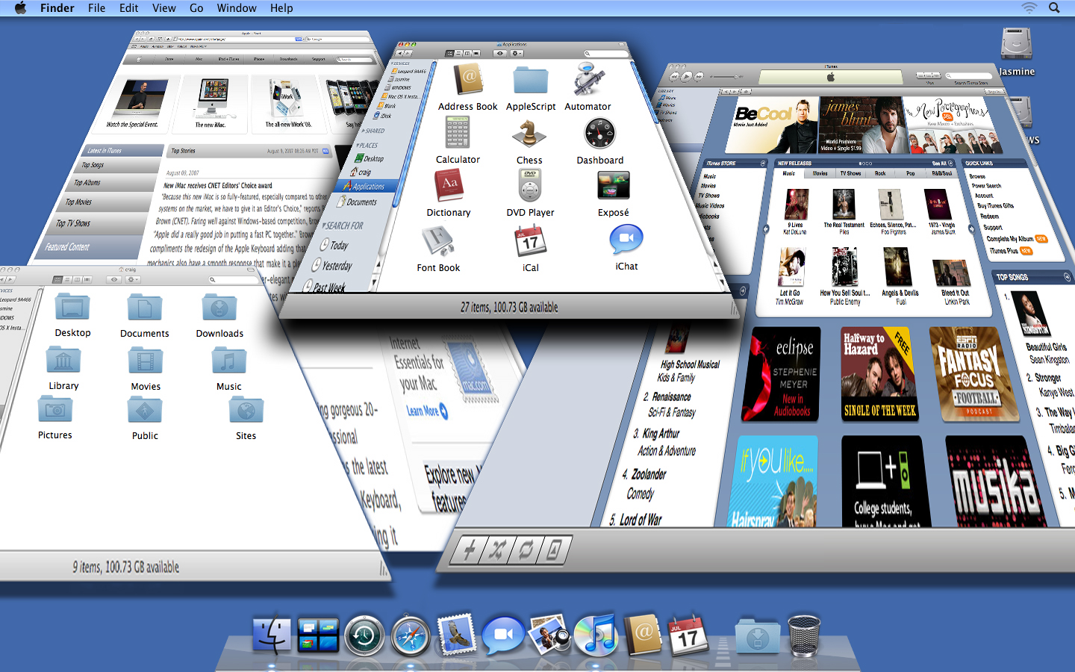Open Spotlight search in the menu bar
The image size is (1075, 672).
tap(1054, 8)
